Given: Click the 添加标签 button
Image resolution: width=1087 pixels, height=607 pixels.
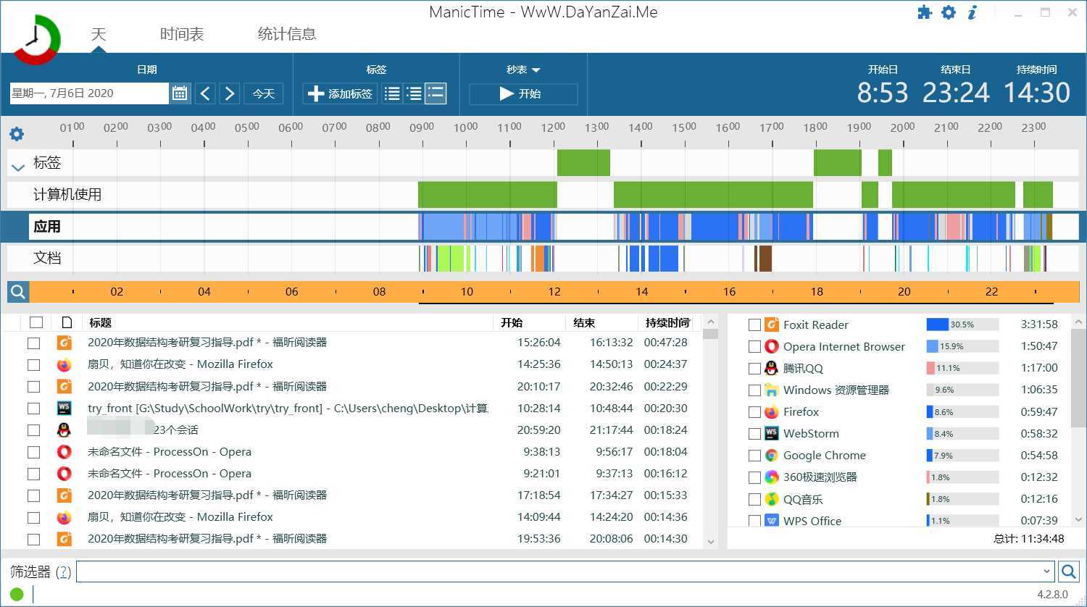Looking at the screenshot, I should click(x=340, y=93).
